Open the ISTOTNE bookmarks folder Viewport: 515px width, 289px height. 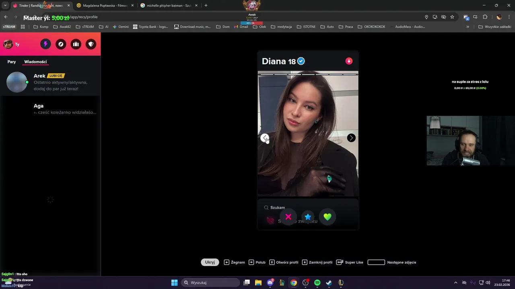[x=306, y=27]
